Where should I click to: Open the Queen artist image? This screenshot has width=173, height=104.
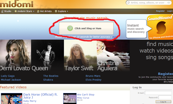[x=47, y=55]
